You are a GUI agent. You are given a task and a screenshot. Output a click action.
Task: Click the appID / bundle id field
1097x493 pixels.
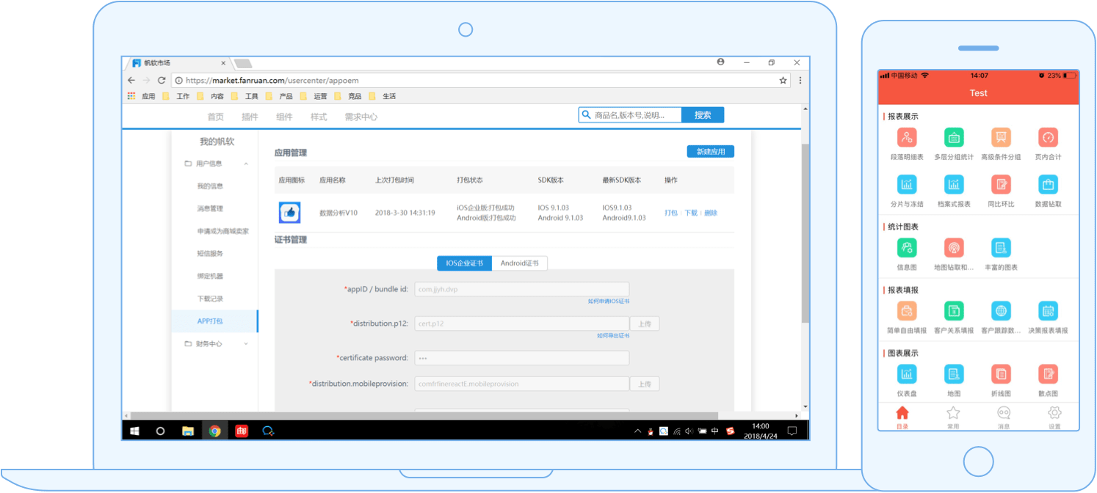pos(521,289)
